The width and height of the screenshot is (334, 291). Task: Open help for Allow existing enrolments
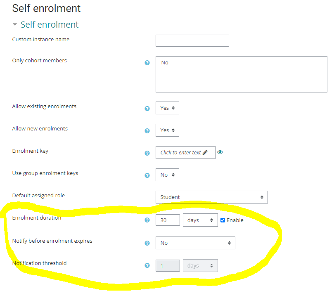click(x=147, y=109)
